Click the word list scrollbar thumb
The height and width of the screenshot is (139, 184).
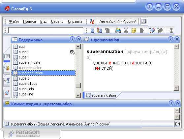(x=78, y=86)
